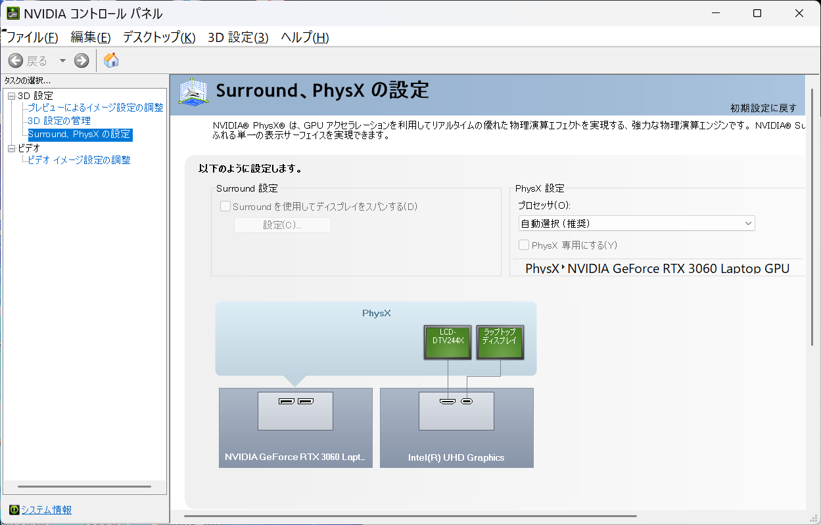The width and height of the screenshot is (821, 525).
Task: Click the PhysX NVIDIA GeForce RTX 3060 Laptop GPU text
Action: (x=657, y=268)
